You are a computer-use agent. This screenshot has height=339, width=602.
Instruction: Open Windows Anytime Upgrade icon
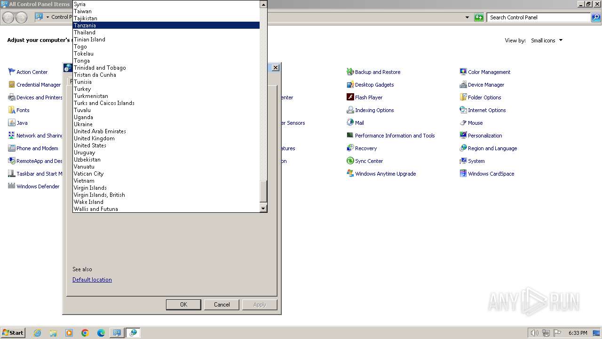pyautogui.click(x=350, y=174)
